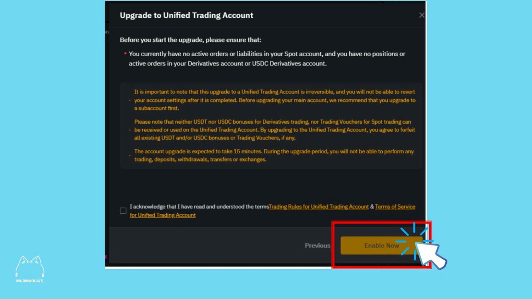Open Trading Rules for Unified Trading Account link
Screen dimensions: 532x299
[318, 207]
